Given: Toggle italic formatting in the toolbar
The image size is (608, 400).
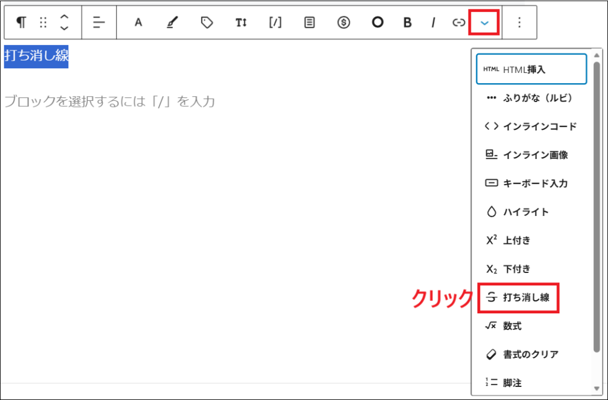Looking at the screenshot, I should point(433,22).
